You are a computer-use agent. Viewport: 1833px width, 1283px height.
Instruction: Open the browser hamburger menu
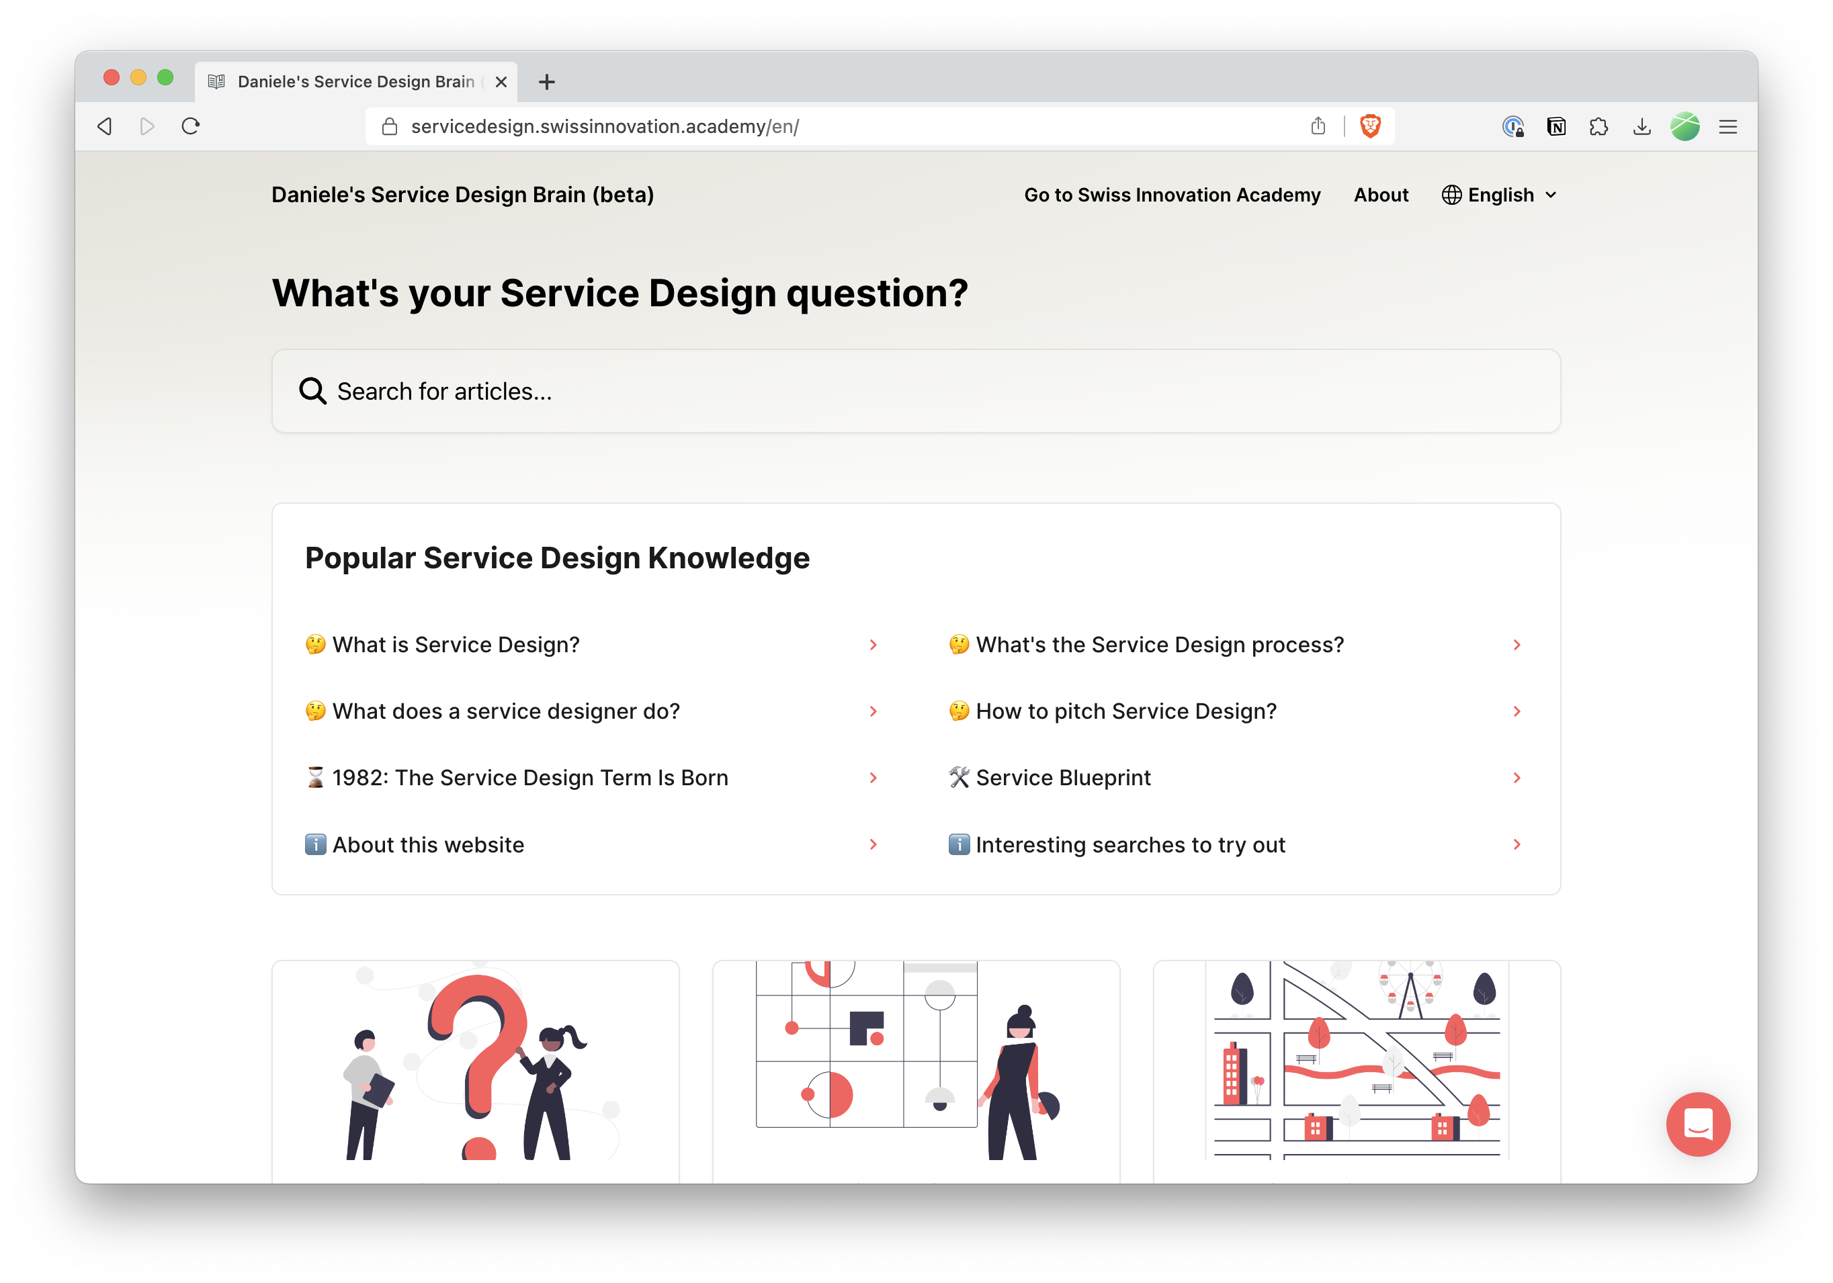click(1728, 126)
